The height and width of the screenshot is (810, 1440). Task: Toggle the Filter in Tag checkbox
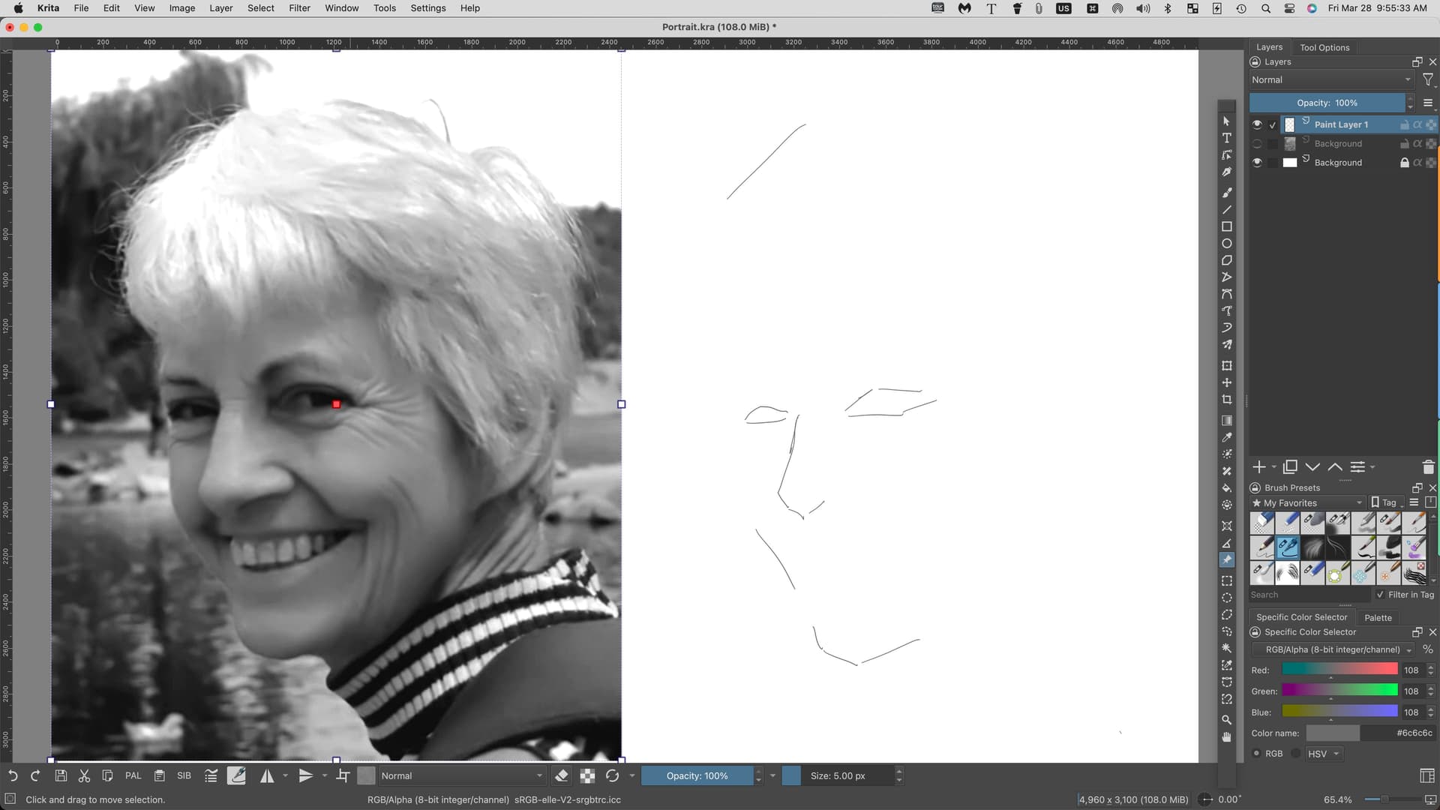(1380, 595)
